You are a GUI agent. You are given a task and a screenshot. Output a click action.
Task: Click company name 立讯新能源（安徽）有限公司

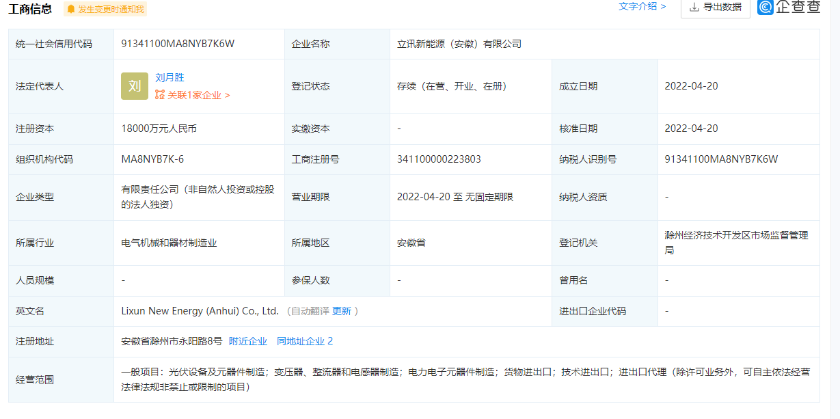tap(459, 44)
